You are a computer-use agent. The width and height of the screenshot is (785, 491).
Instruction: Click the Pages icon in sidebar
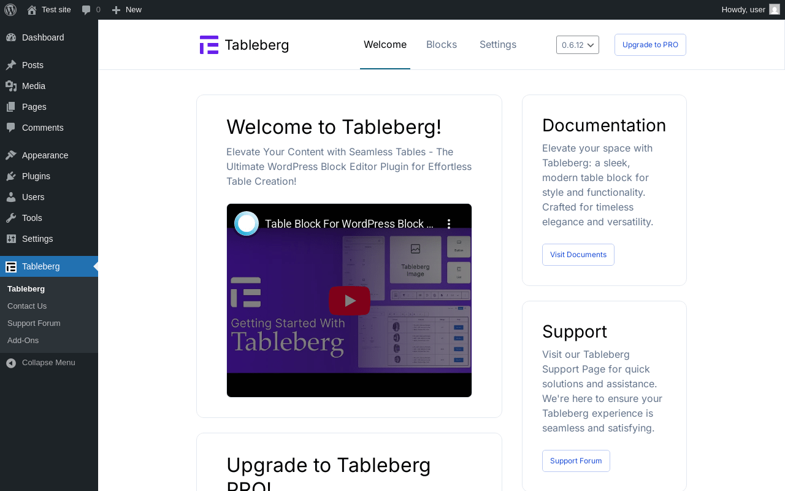[11, 107]
